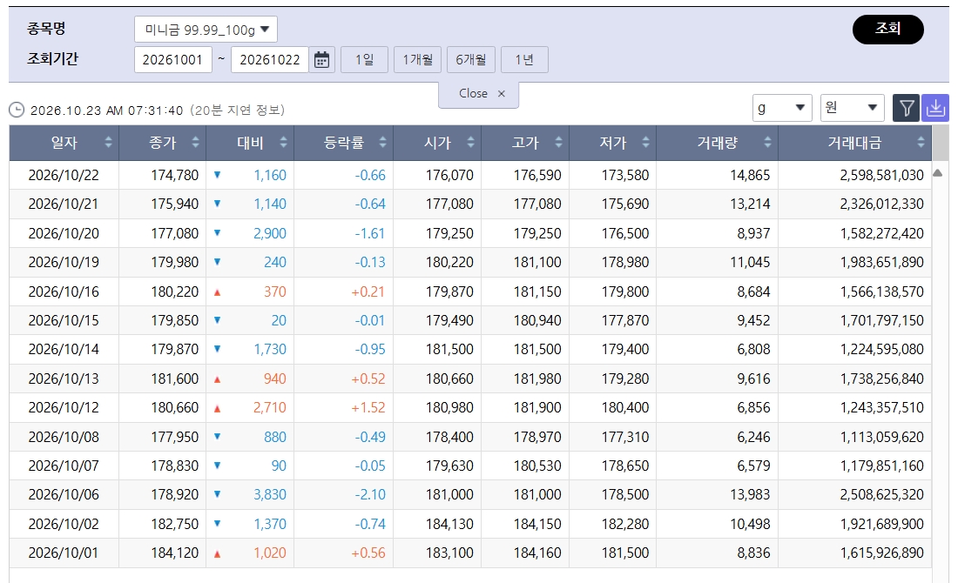The width and height of the screenshot is (958, 583).
Task: Click opening price 183,100
Action: (x=449, y=553)
